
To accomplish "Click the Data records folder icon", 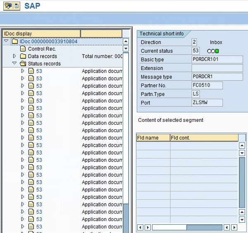I will 23,57.
